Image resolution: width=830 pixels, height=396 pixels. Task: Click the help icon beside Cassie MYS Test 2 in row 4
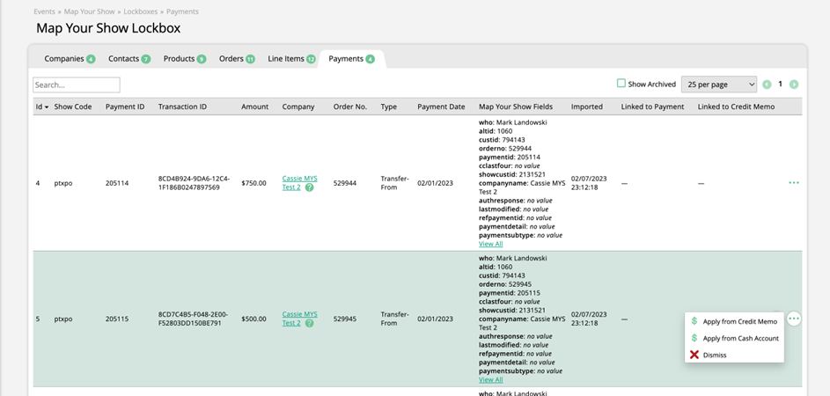tap(310, 187)
